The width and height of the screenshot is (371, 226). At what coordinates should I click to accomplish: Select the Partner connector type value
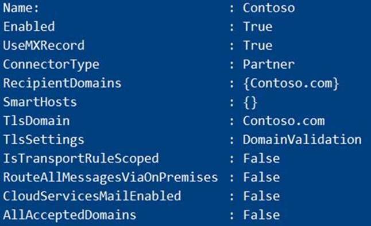click(269, 64)
